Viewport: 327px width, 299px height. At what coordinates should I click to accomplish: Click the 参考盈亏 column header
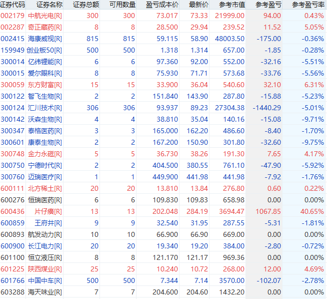pos(268,5)
